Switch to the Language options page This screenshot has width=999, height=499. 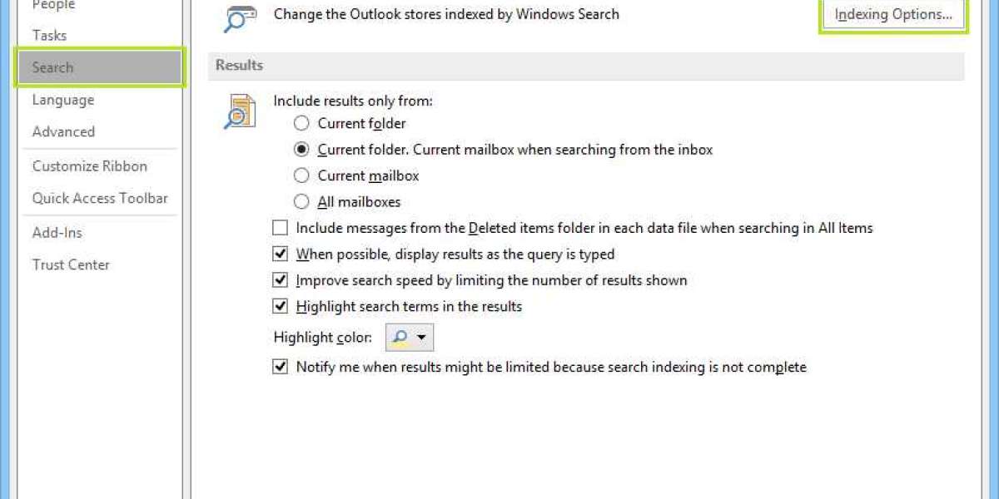[x=63, y=100]
